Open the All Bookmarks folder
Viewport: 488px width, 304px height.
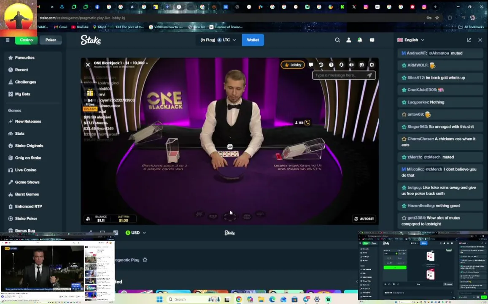pos(471,27)
